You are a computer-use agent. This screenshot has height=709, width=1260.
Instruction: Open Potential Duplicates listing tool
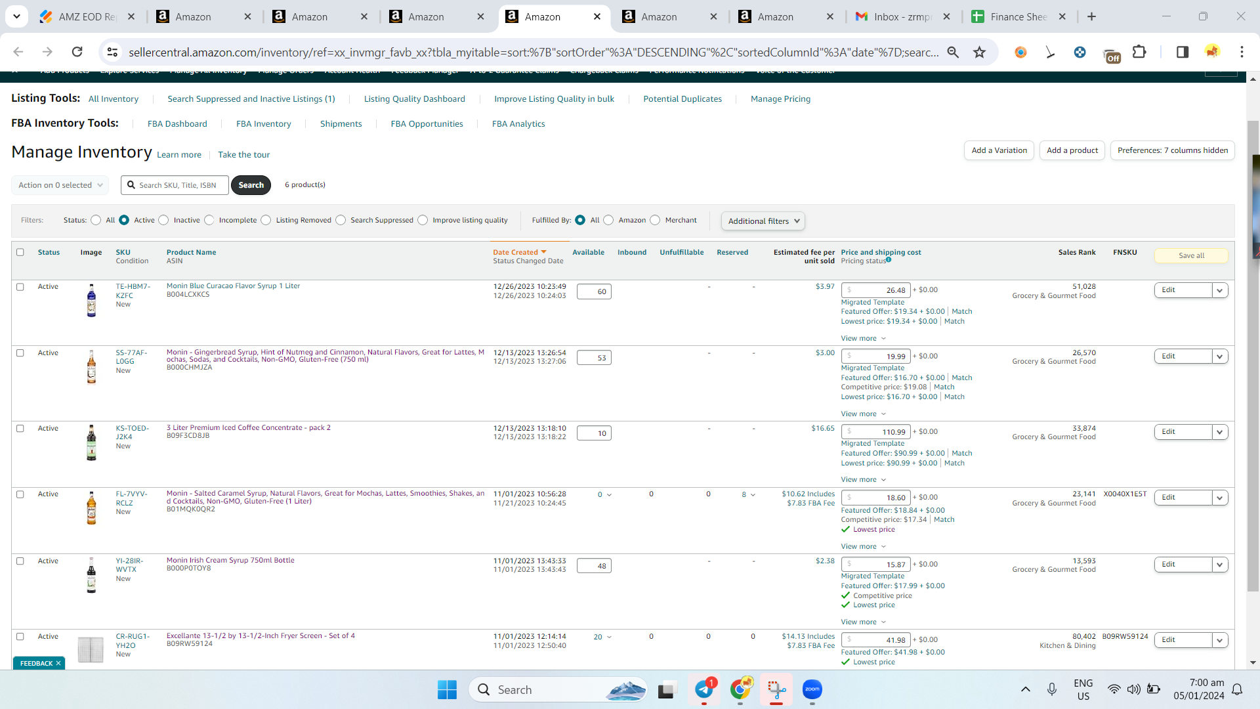coord(682,99)
